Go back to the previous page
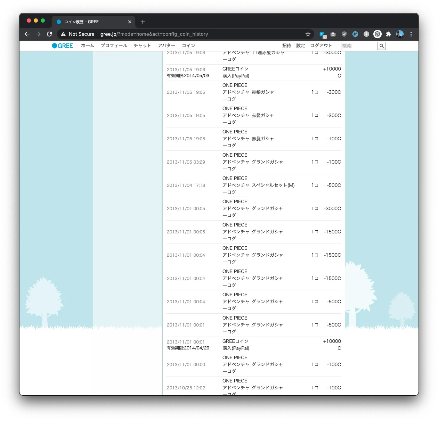This screenshot has height=421, width=438. (x=27, y=34)
